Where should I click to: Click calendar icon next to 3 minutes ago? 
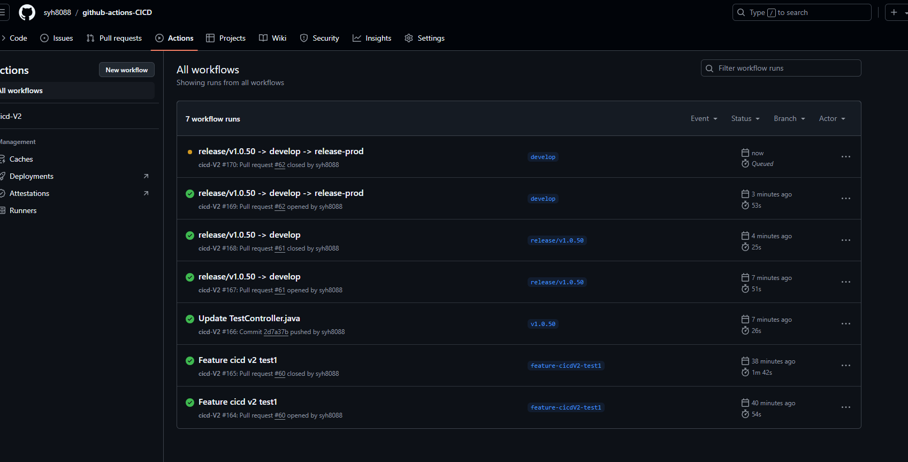tap(745, 194)
